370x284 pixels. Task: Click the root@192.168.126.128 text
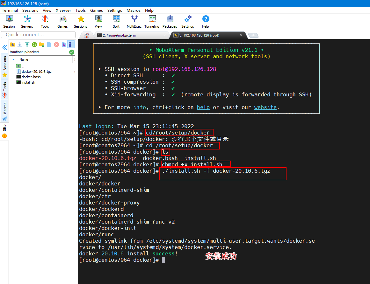(x=184, y=69)
